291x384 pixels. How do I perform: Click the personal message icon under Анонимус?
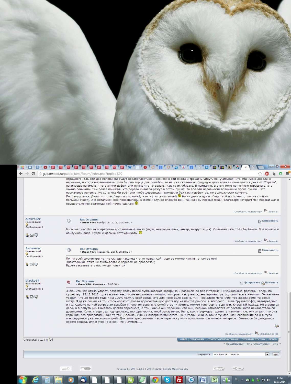(36, 264)
